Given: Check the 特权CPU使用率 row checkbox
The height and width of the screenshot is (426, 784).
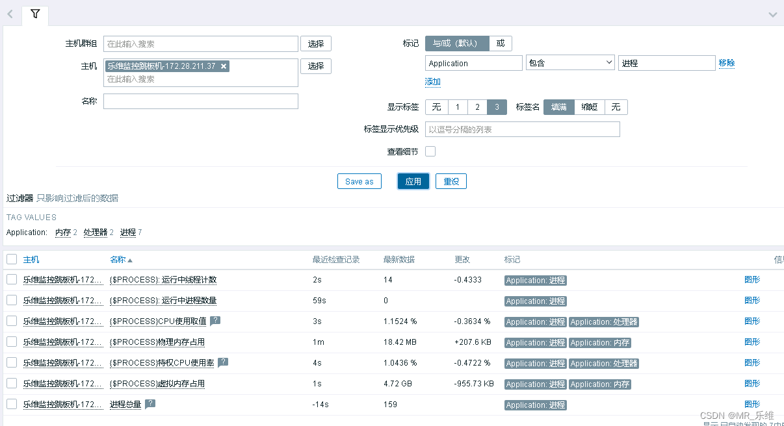Looking at the screenshot, I should pyautogui.click(x=12, y=362).
